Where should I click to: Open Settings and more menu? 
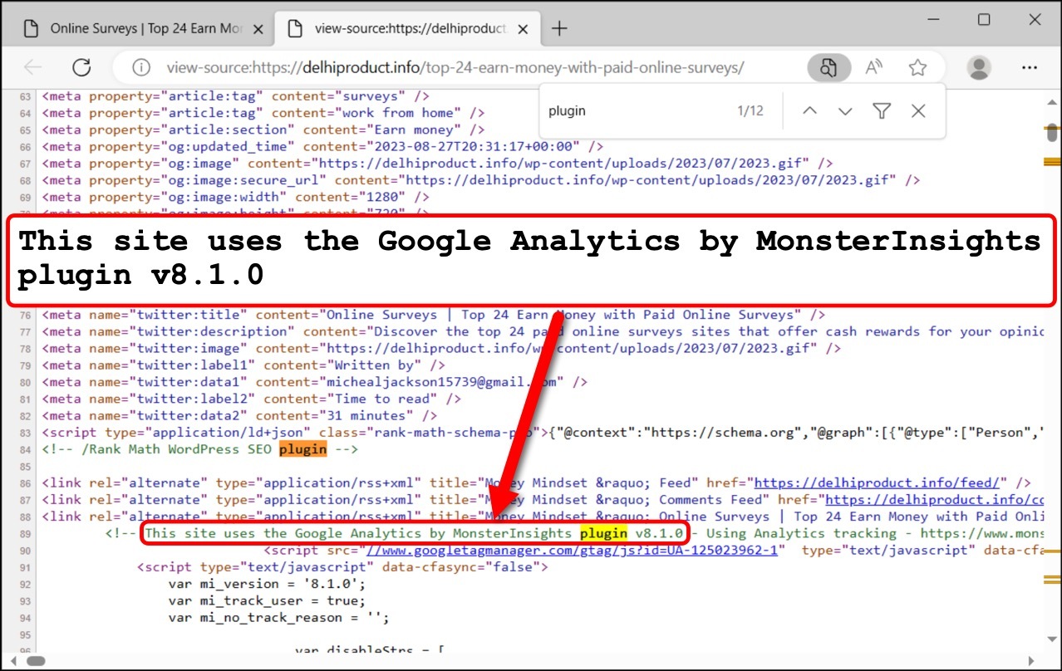[x=1030, y=67]
